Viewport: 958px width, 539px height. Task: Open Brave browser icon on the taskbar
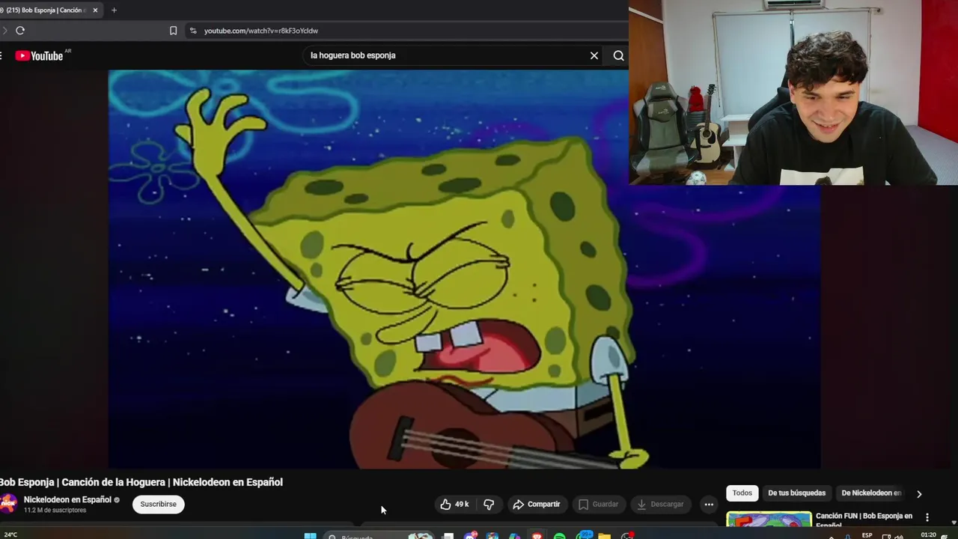[x=537, y=536]
